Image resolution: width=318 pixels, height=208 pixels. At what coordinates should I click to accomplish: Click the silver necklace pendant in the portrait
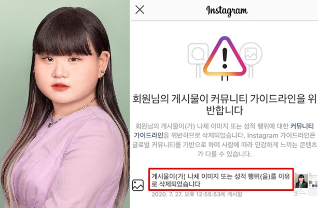pos(50,124)
